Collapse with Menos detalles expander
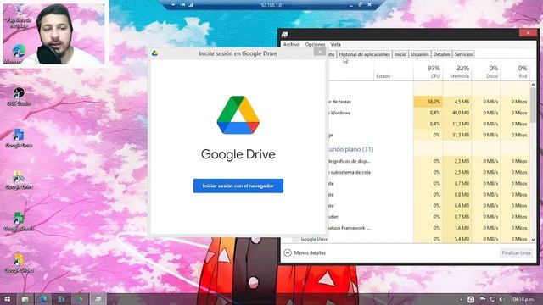 pyautogui.click(x=305, y=252)
